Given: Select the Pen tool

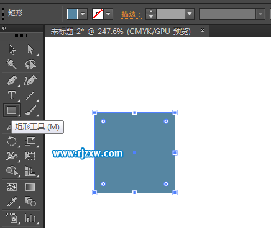Looking at the screenshot, I should tap(12, 81).
